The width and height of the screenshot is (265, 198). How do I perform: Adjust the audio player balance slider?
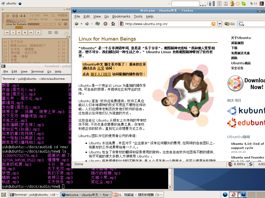tap(51, 24)
